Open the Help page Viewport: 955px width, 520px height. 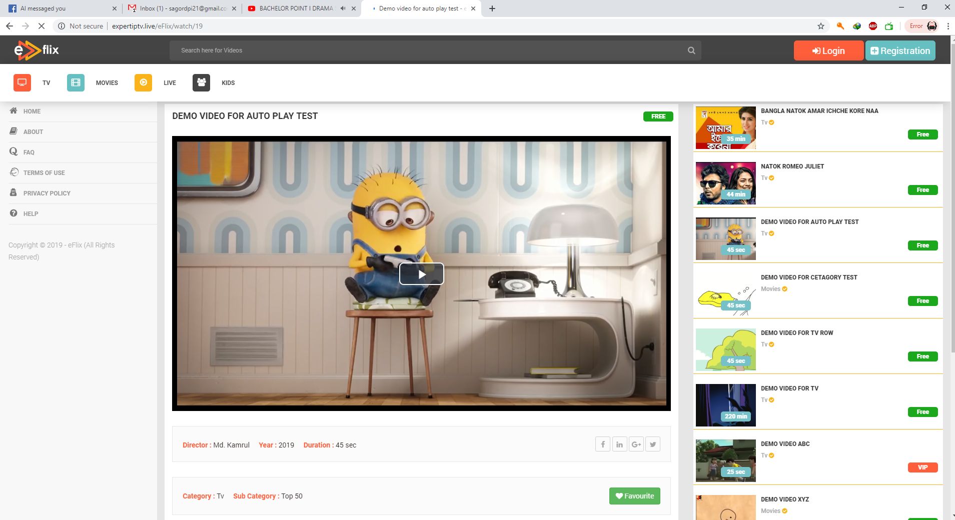(31, 214)
